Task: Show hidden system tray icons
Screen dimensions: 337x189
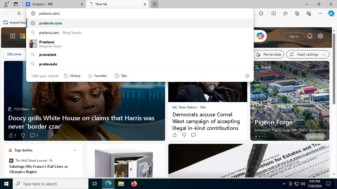Action: coord(284,184)
